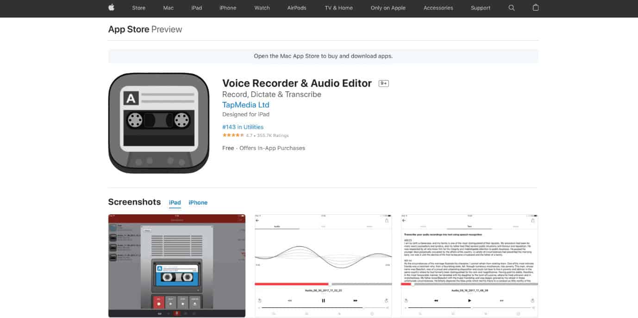Click the play button in the transcription screenshot

469,300
